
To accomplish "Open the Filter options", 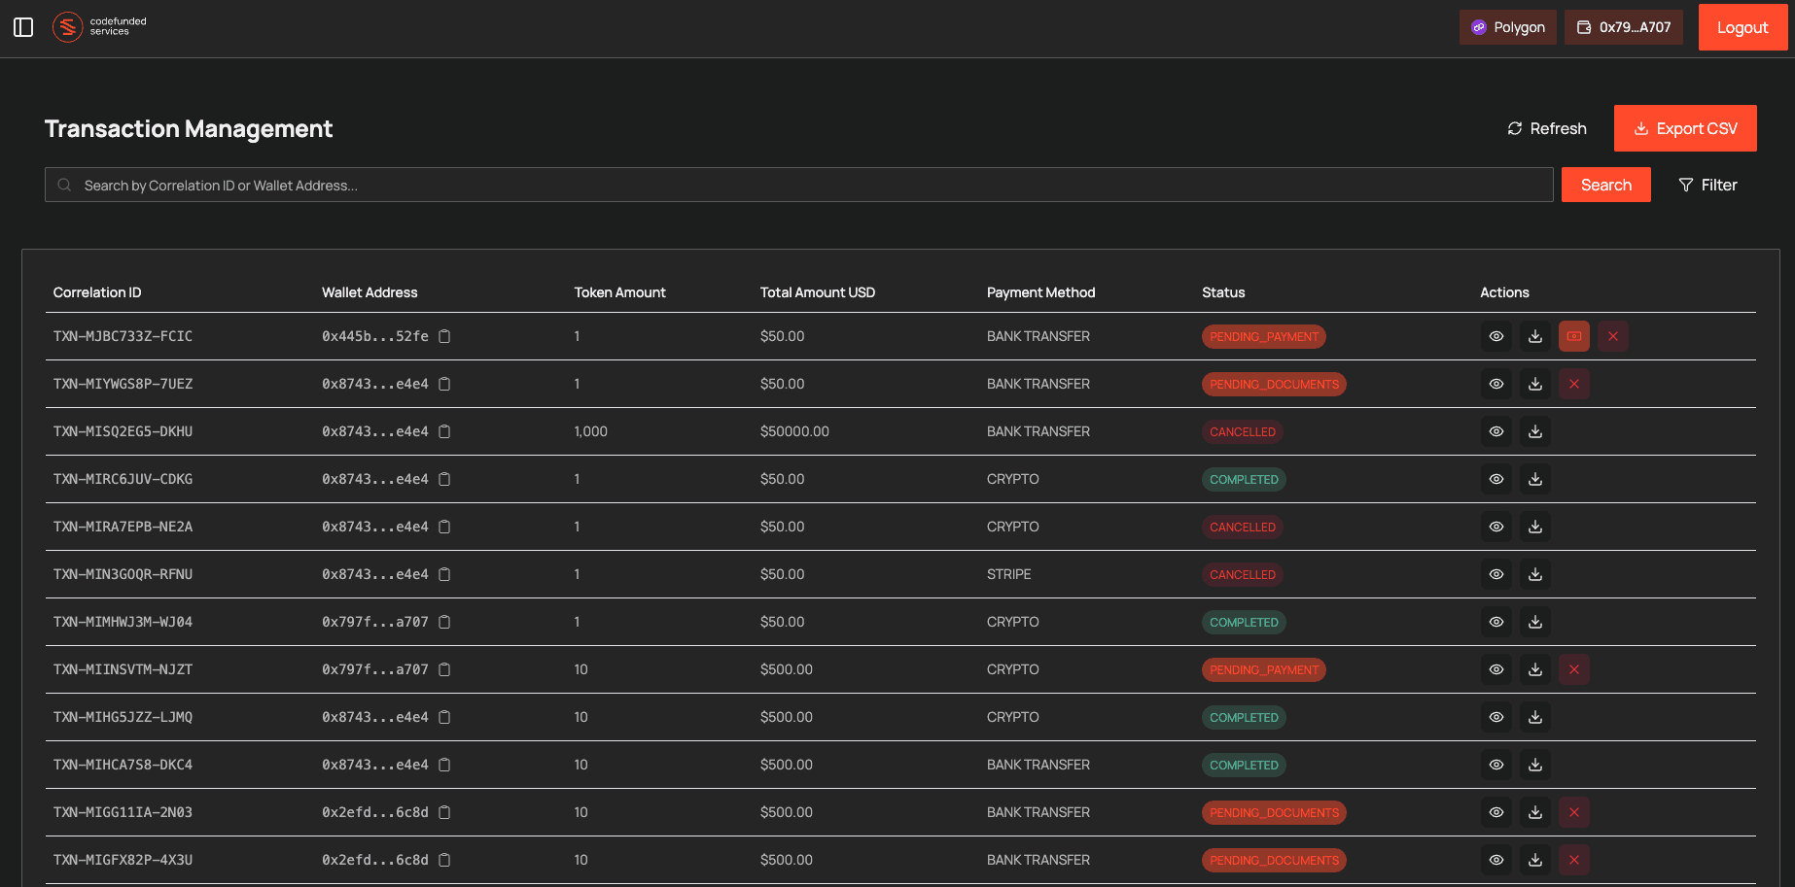I will (x=1707, y=185).
